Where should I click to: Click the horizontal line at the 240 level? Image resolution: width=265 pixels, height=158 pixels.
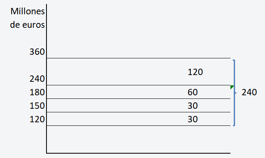pyautogui.click(x=138, y=85)
